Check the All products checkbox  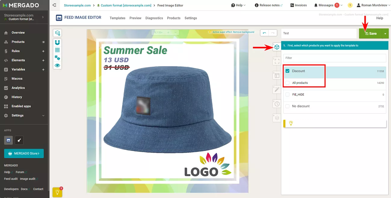[x=288, y=83]
